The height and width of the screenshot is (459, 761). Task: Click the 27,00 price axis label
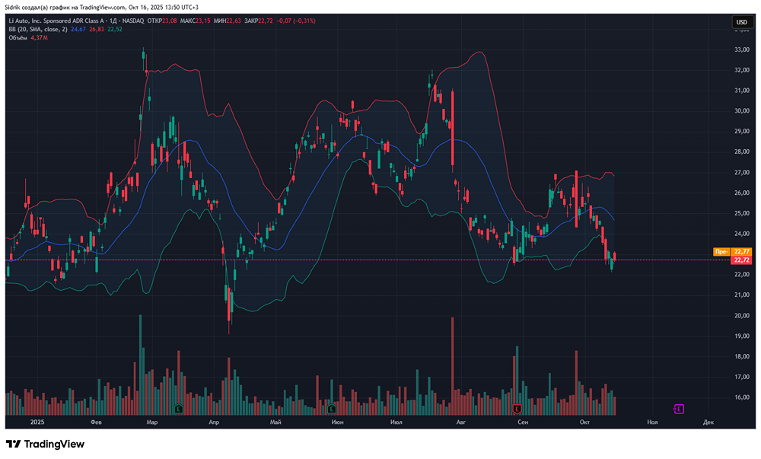point(742,172)
